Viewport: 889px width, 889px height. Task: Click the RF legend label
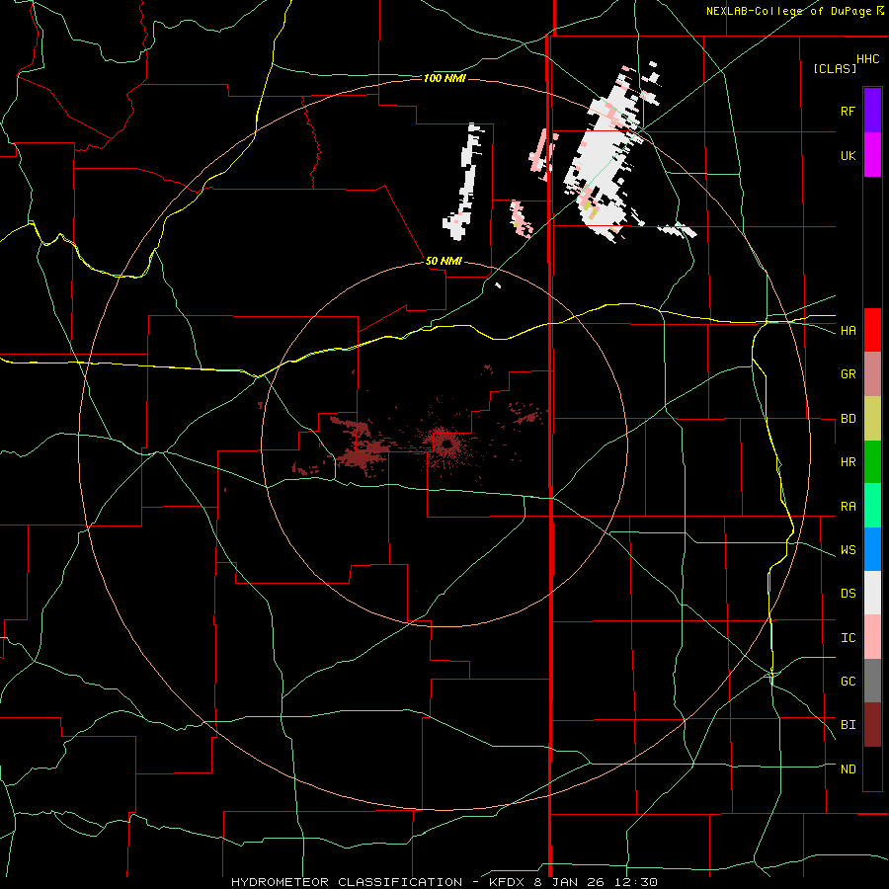[x=848, y=111]
